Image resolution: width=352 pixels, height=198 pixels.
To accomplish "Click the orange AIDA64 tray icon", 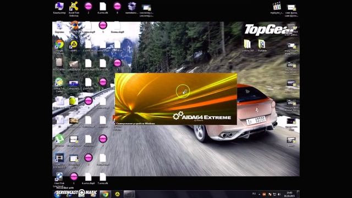I will pos(264,194).
